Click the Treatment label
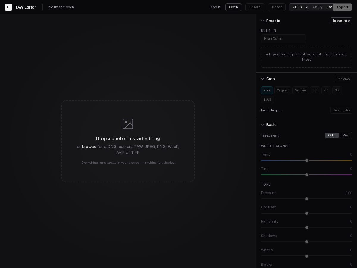Screen dimensions: 357x268 coord(270,135)
